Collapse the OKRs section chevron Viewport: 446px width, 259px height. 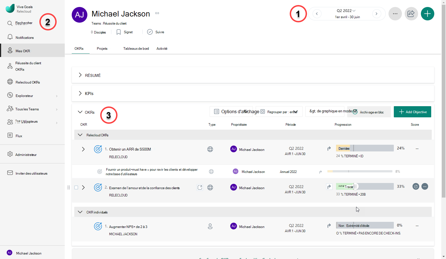click(x=80, y=112)
